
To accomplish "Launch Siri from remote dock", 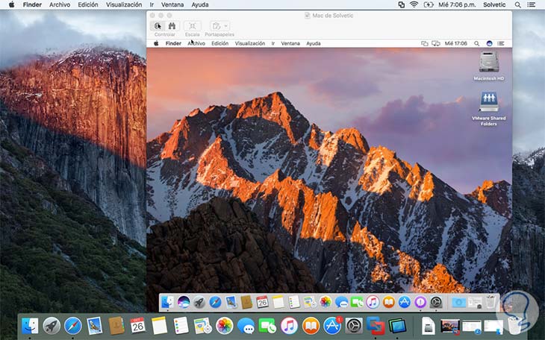I will [184, 303].
